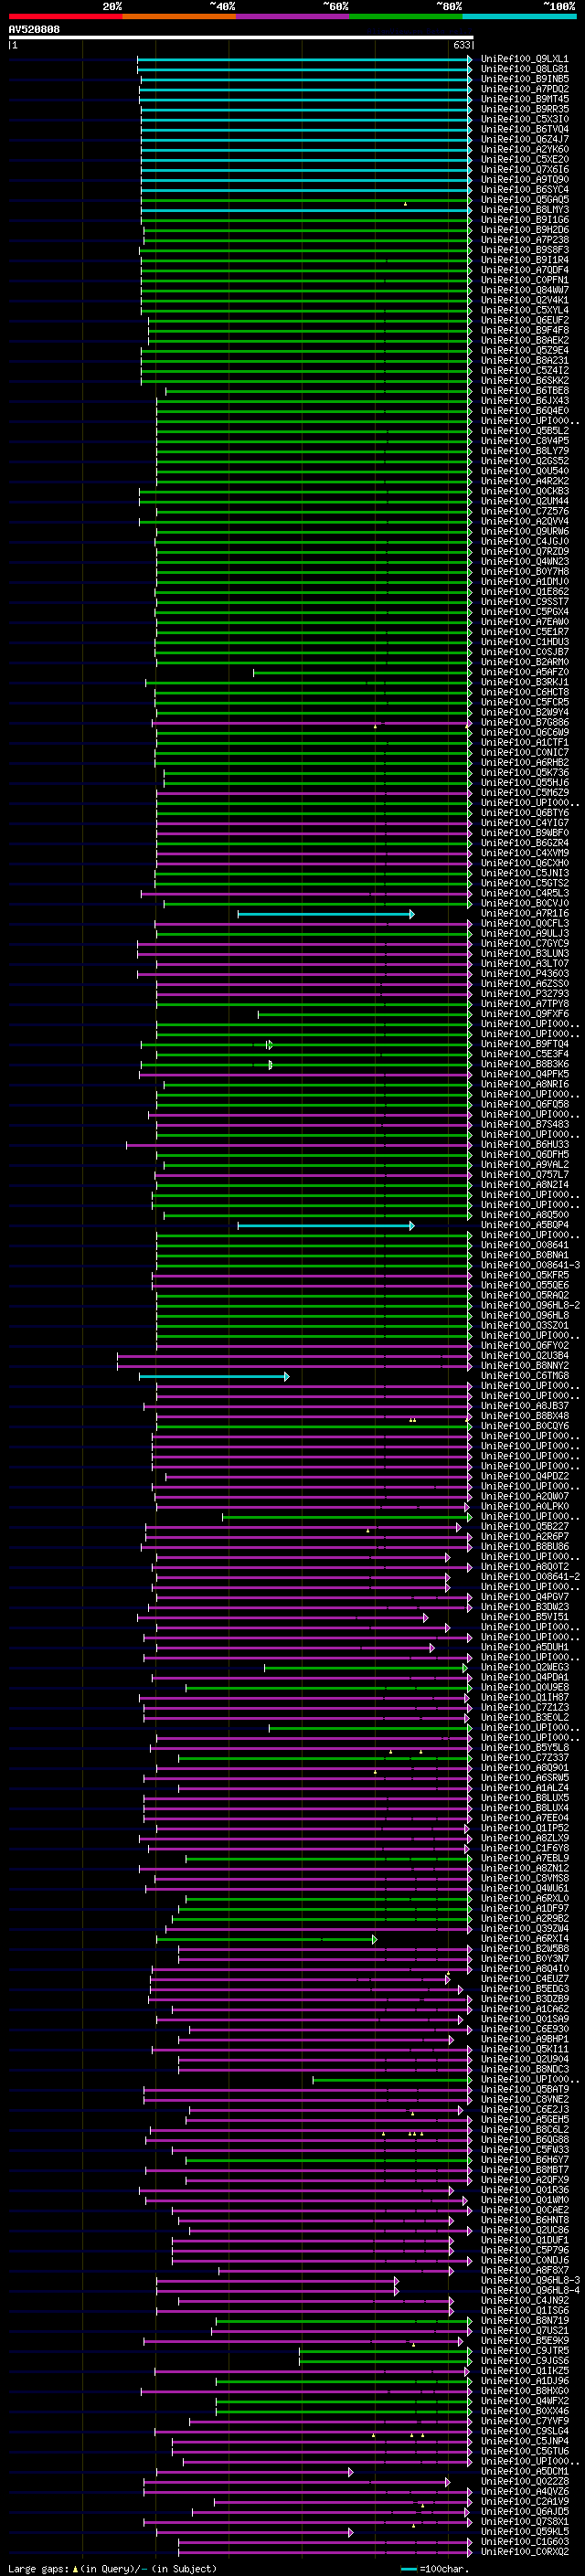The width and height of the screenshot is (585, 2576).
Task: Select hit UniRef100_Q01R36
Action: coord(525,2189)
